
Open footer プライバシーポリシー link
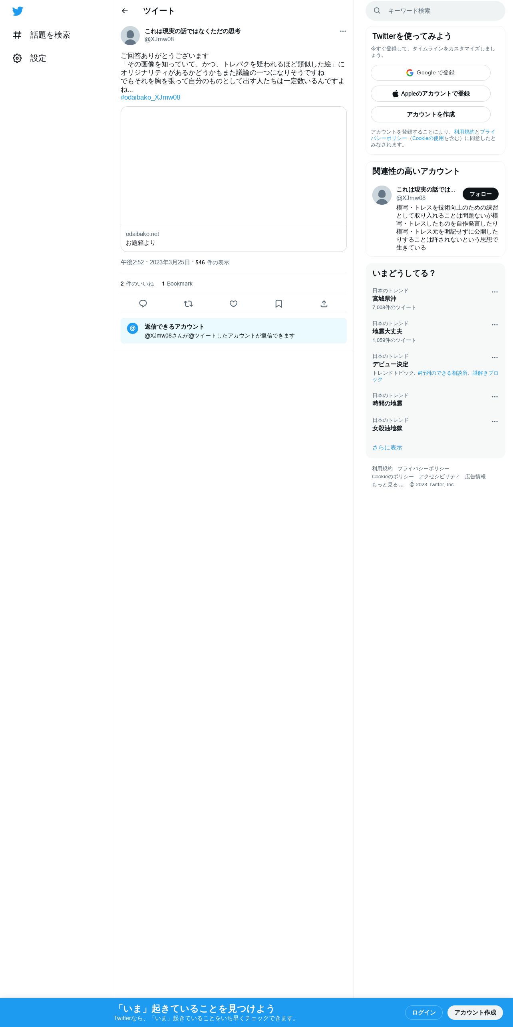(423, 468)
